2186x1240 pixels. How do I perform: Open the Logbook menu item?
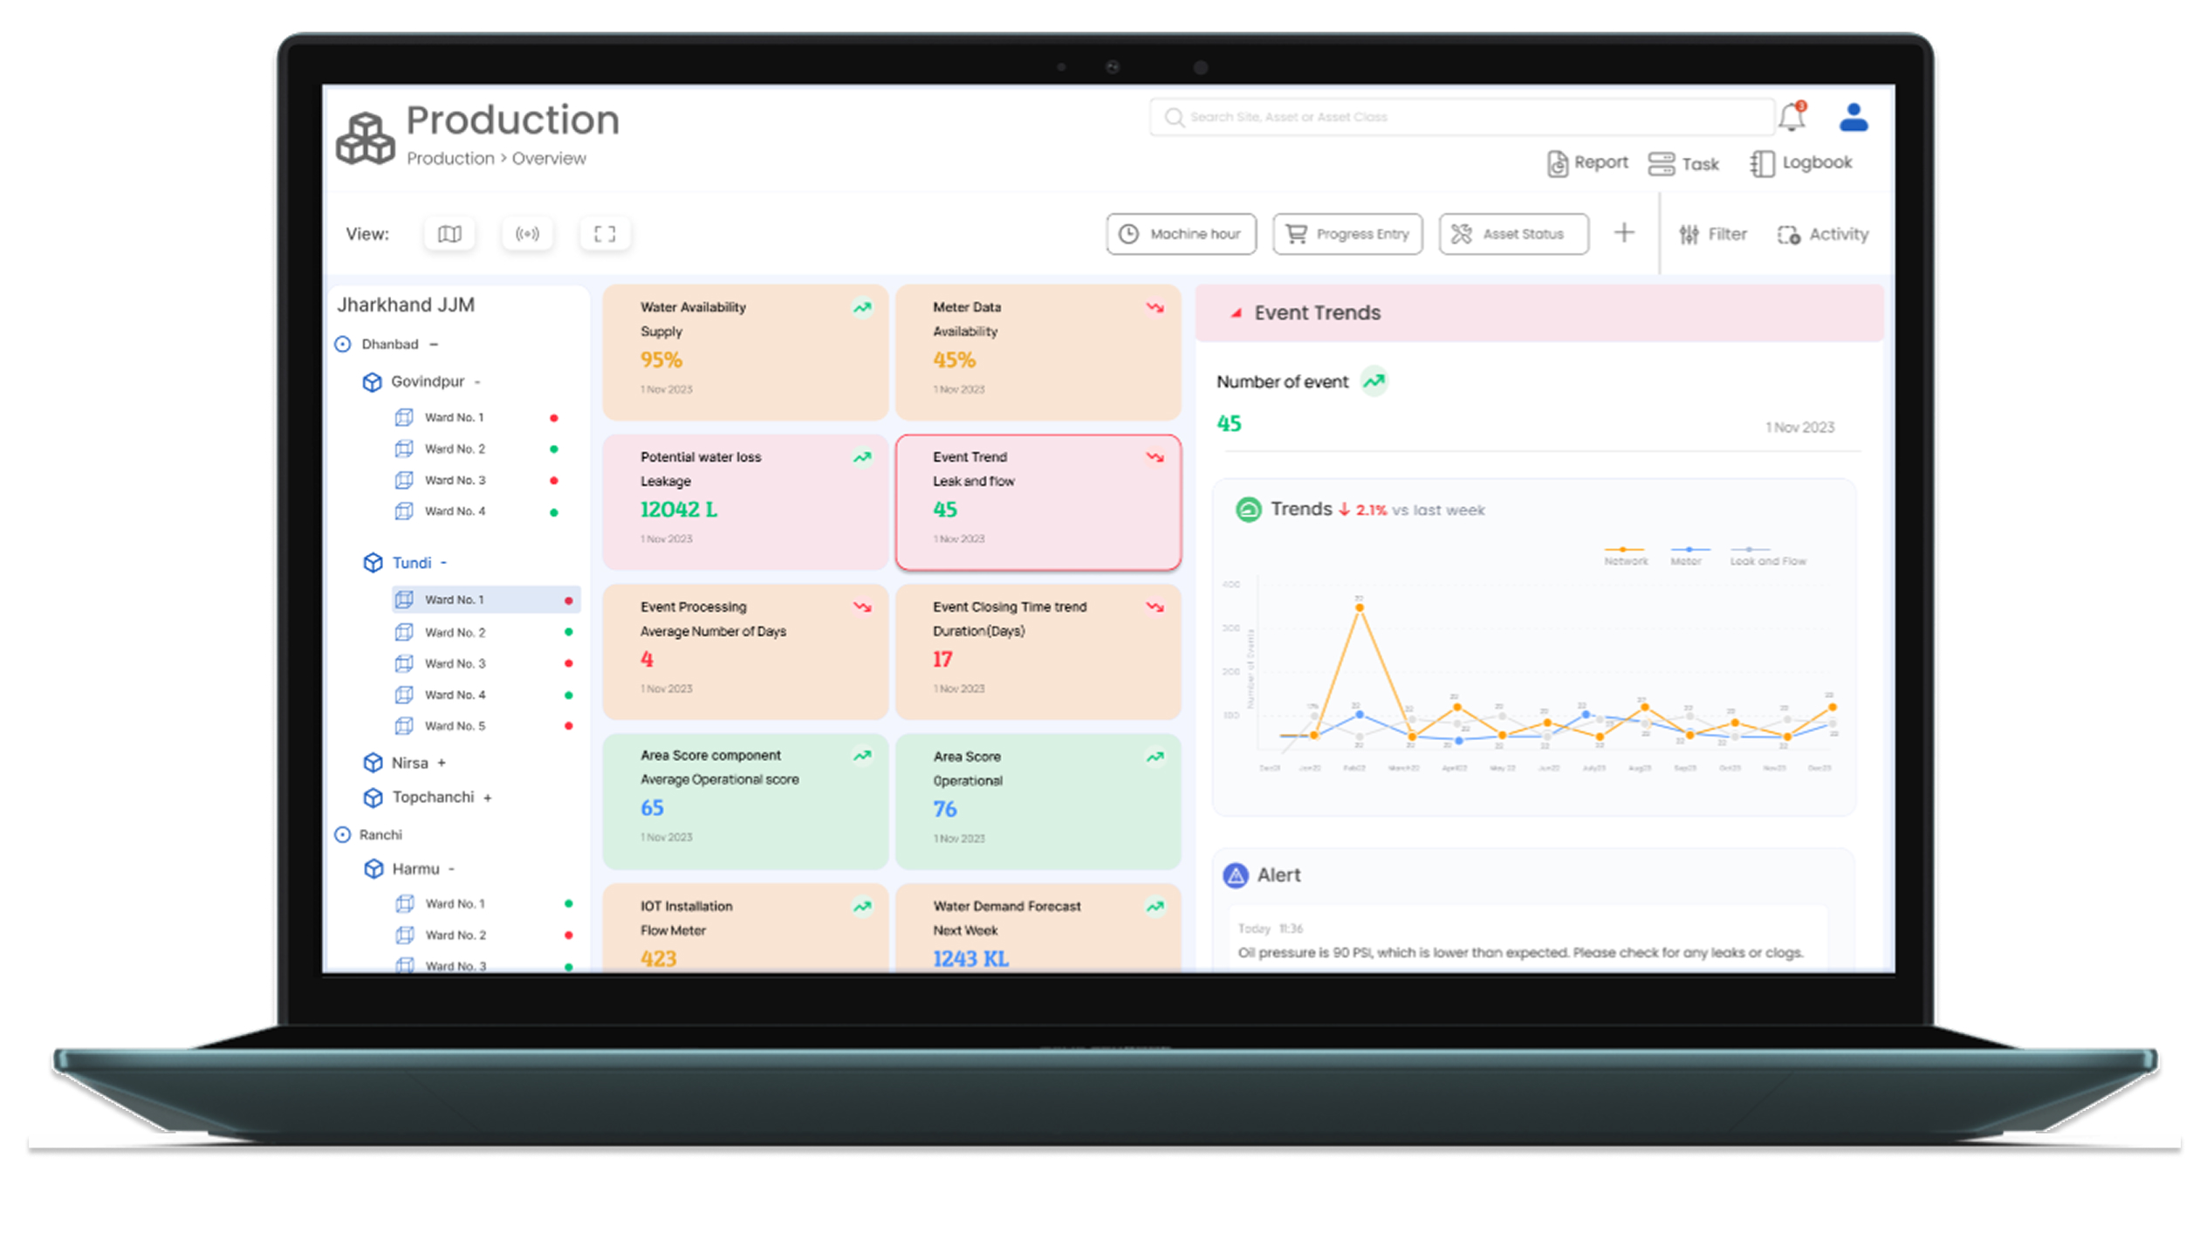point(1801,163)
